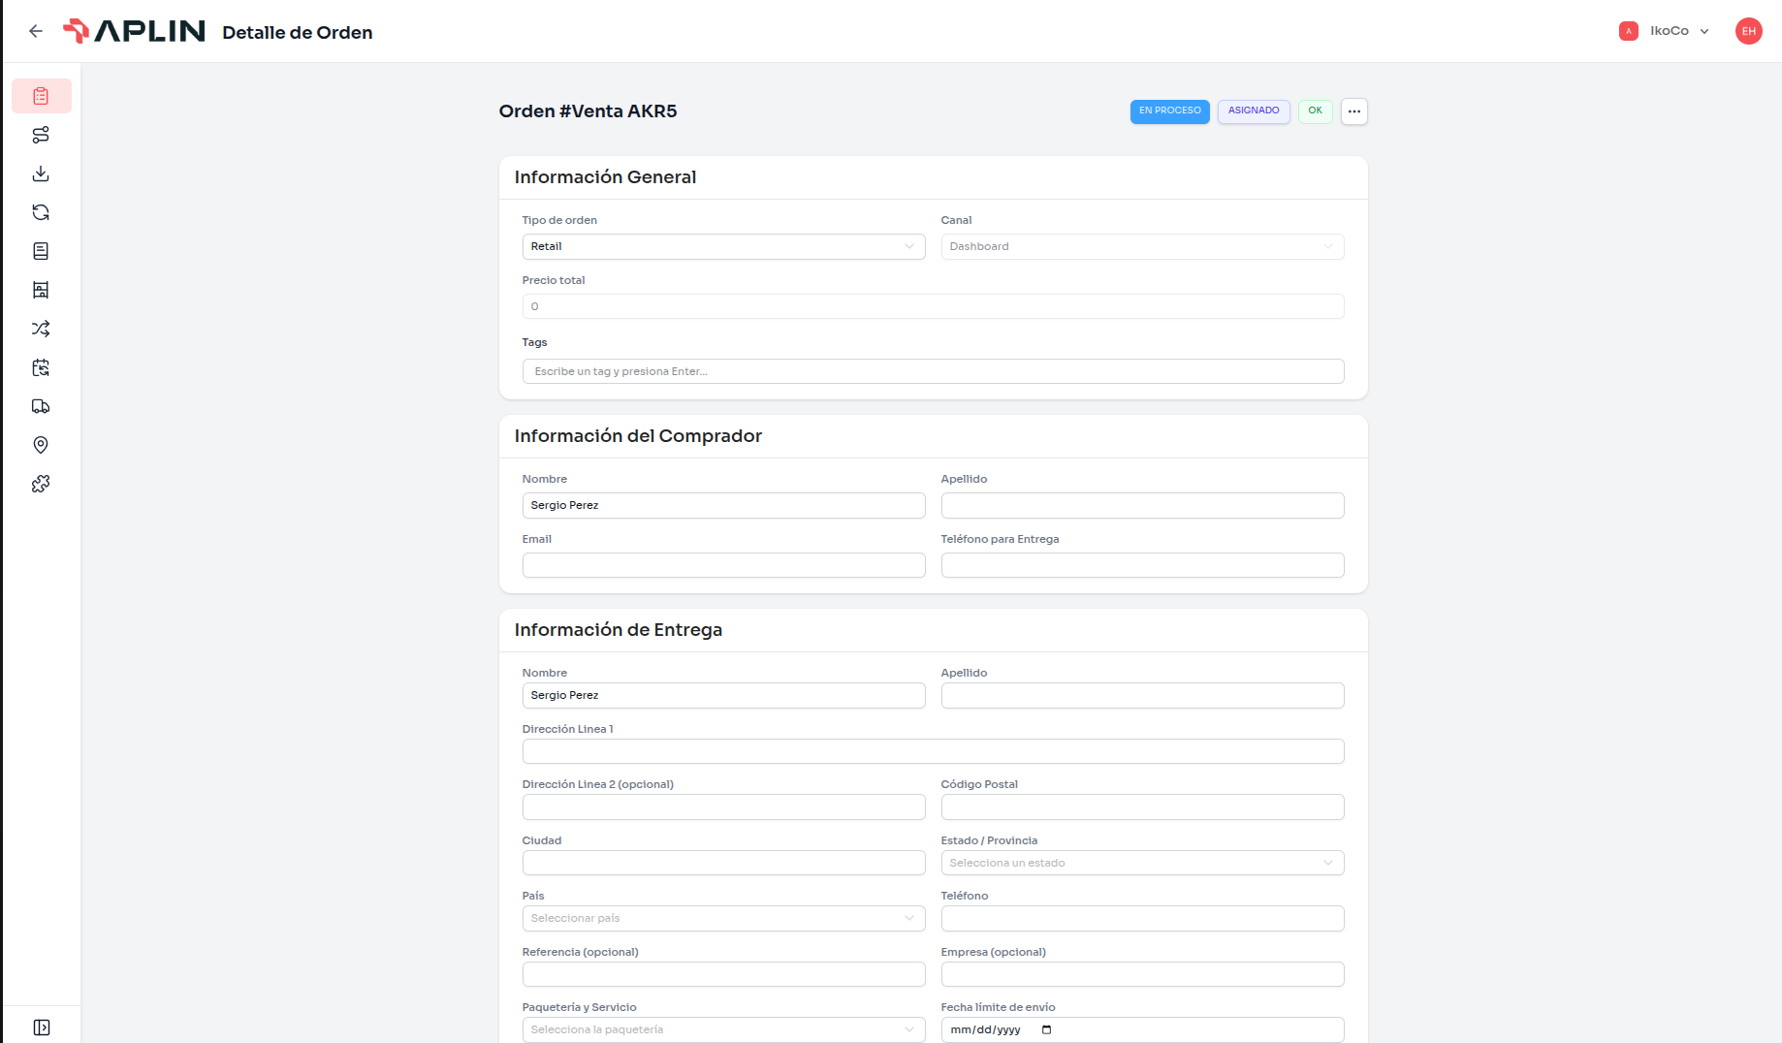Screen dimensions: 1782x1043
Task: Click the Información de Entrega section title
Action: (x=619, y=630)
